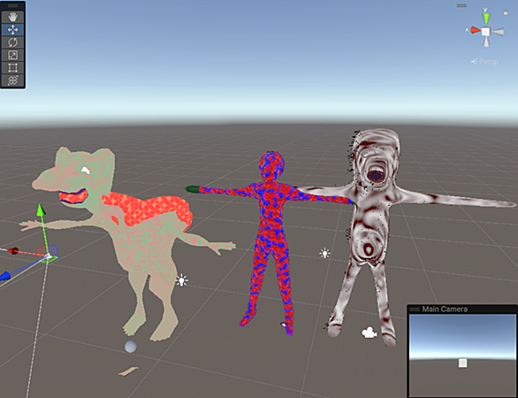Click the colored plane handles at the gizmo origin
Image resolution: width=518 pixels, height=398 pixels.
click(48, 254)
